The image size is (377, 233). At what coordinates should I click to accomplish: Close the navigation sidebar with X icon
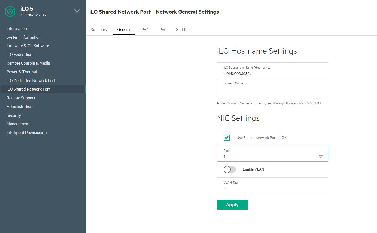click(77, 12)
